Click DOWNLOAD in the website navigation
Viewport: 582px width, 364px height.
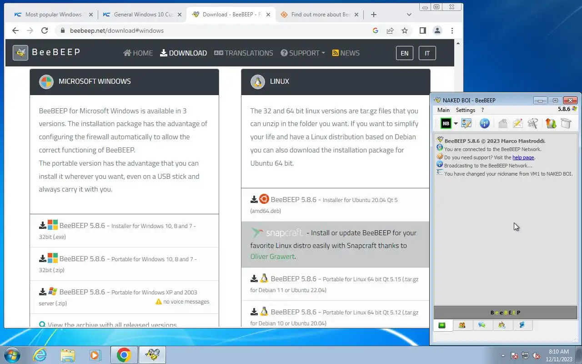[183, 53]
